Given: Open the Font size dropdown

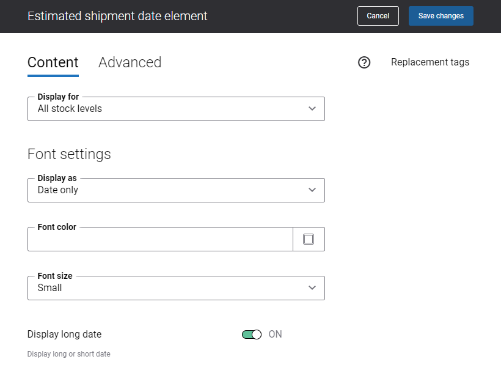Looking at the screenshot, I should tap(176, 288).
